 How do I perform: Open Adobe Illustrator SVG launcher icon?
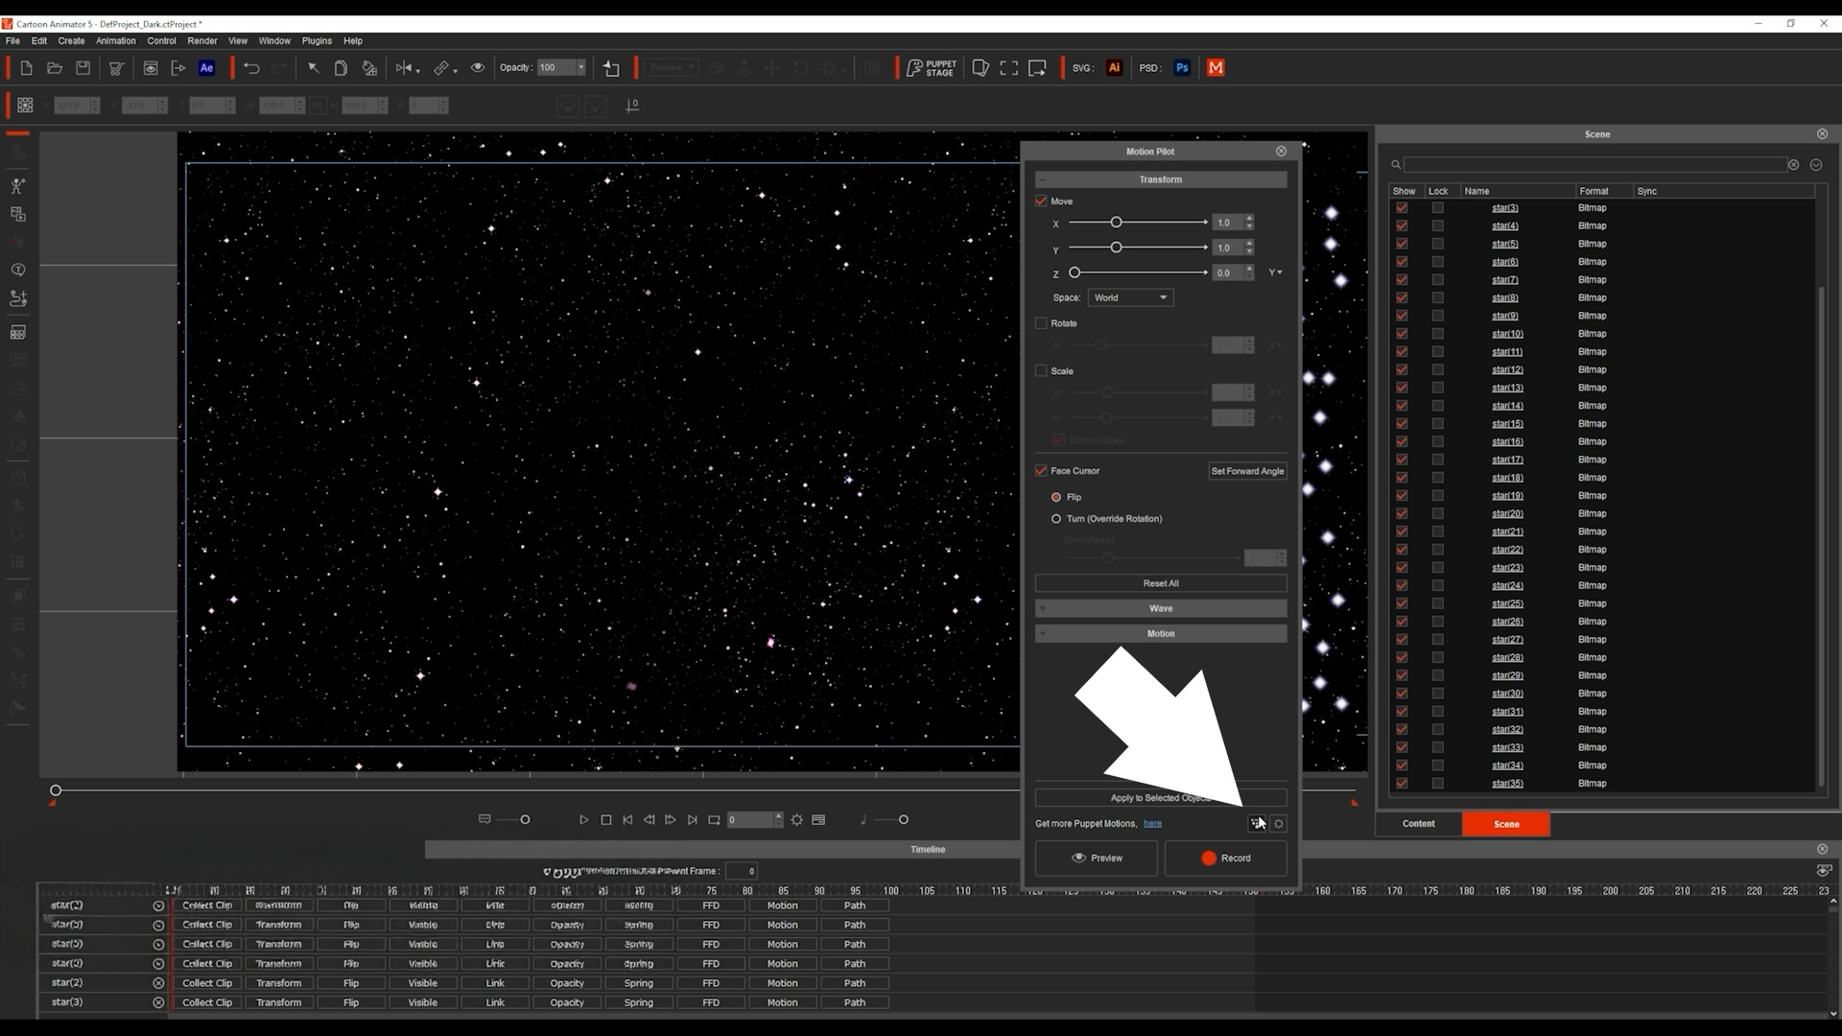coord(1114,68)
